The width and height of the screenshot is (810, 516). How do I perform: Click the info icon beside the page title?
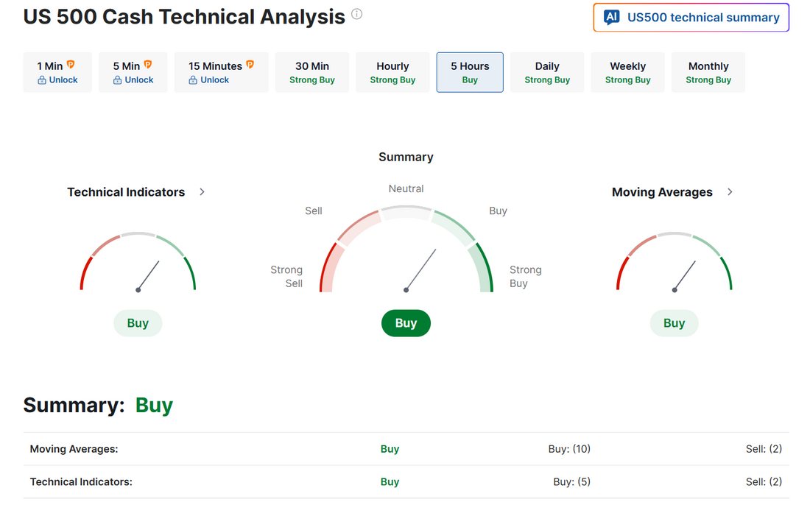356,14
